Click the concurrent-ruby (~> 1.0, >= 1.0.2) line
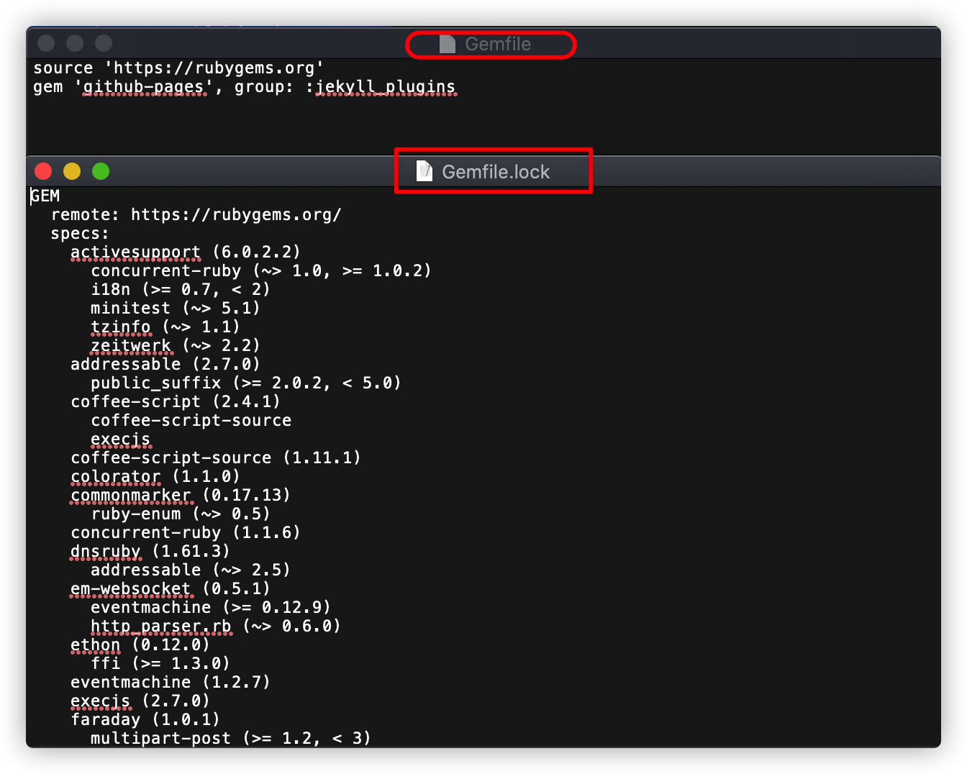This screenshot has height=774, width=967. (261, 271)
